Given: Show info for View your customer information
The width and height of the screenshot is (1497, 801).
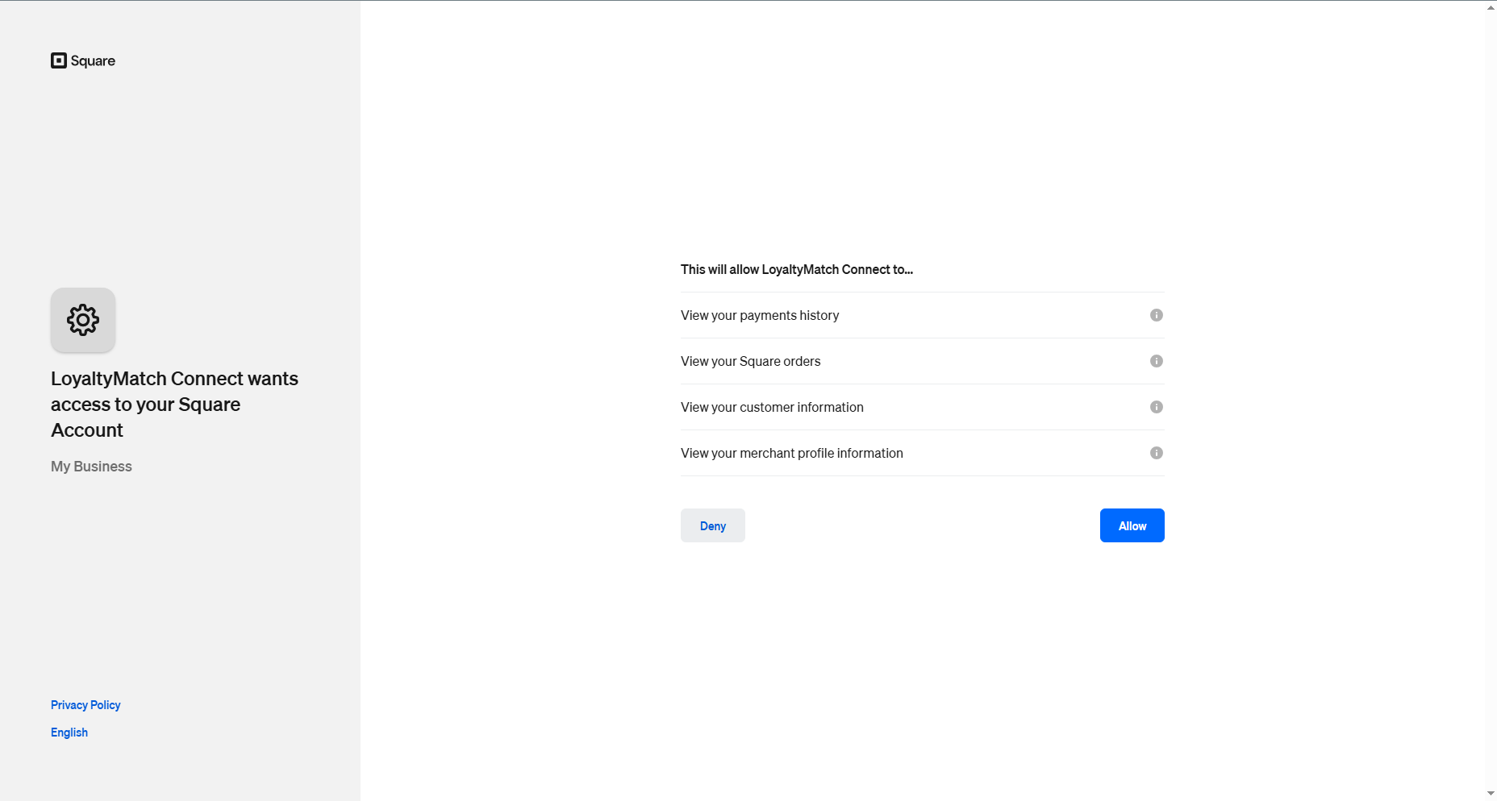Looking at the screenshot, I should pos(1157,407).
